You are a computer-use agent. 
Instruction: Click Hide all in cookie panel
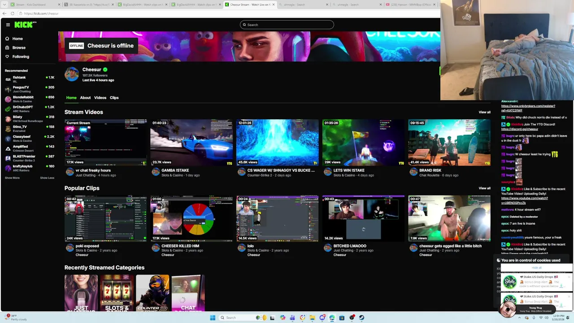[536, 267]
